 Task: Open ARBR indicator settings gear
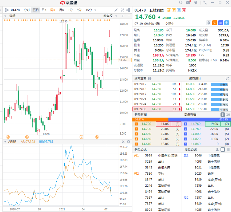(128, 142)
